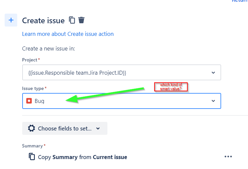The image size is (248, 169).
Task: Click the Project smart value field
Action: (x=121, y=72)
